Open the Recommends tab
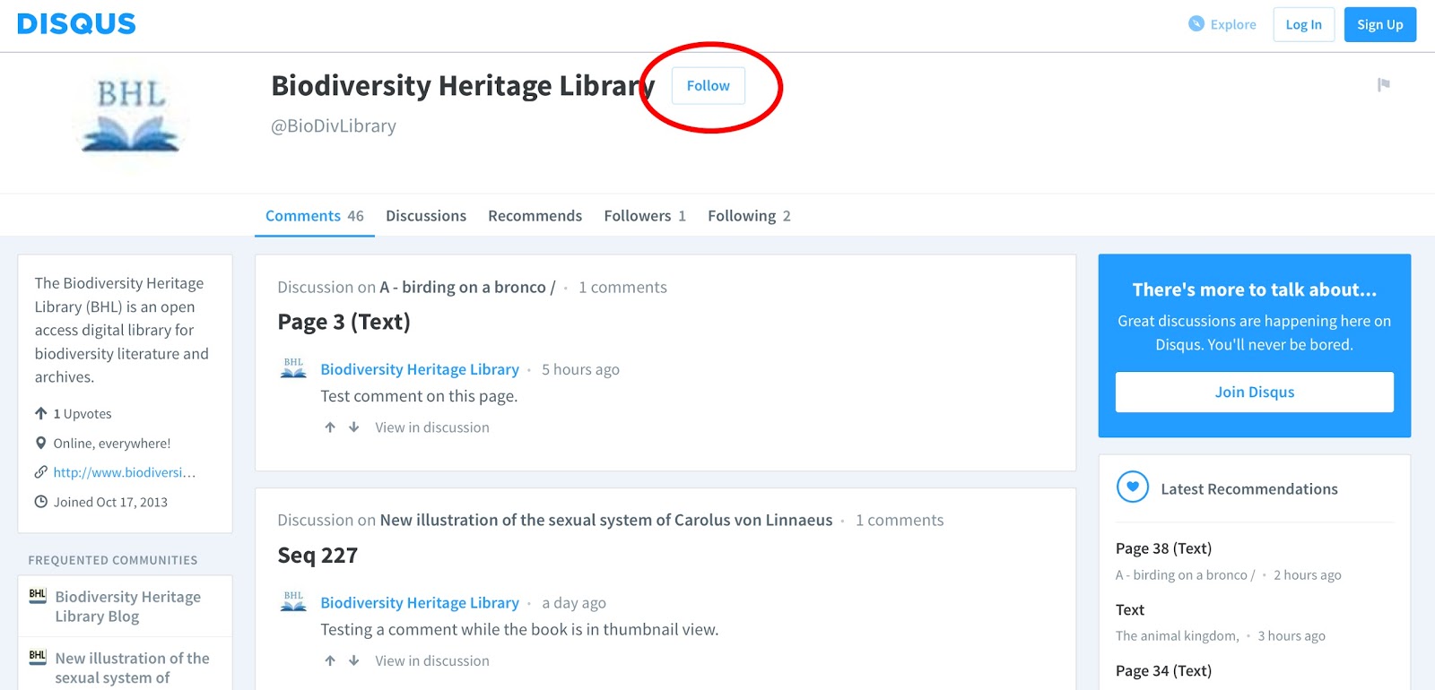 click(535, 216)
